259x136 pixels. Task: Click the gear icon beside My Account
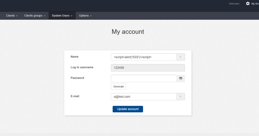pyautogui.click(x=248, y=4)
